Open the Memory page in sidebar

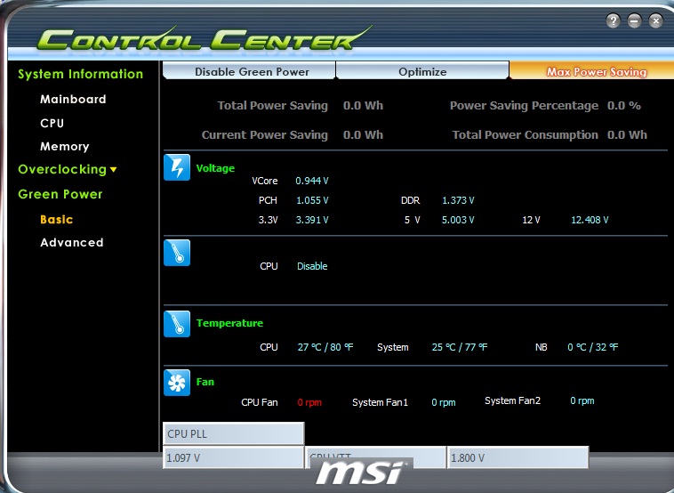pyautogui.click(x=65, y=147)
